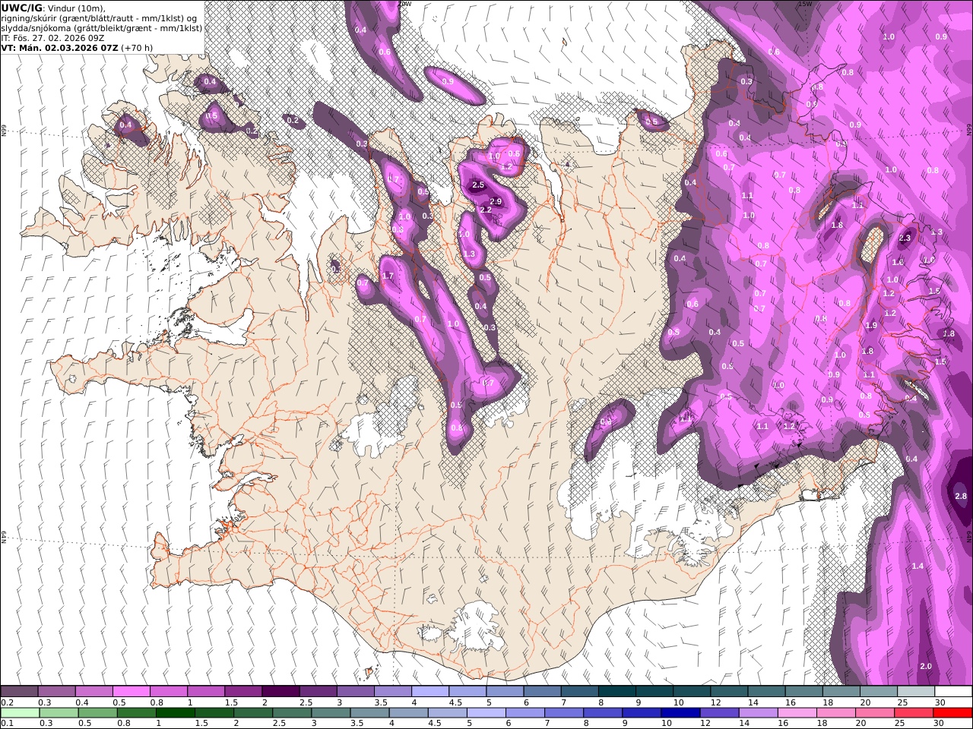Click the '0.2' label in the upper legend
The height and width of the screenshot is (729, 973).
coord(6,702)
